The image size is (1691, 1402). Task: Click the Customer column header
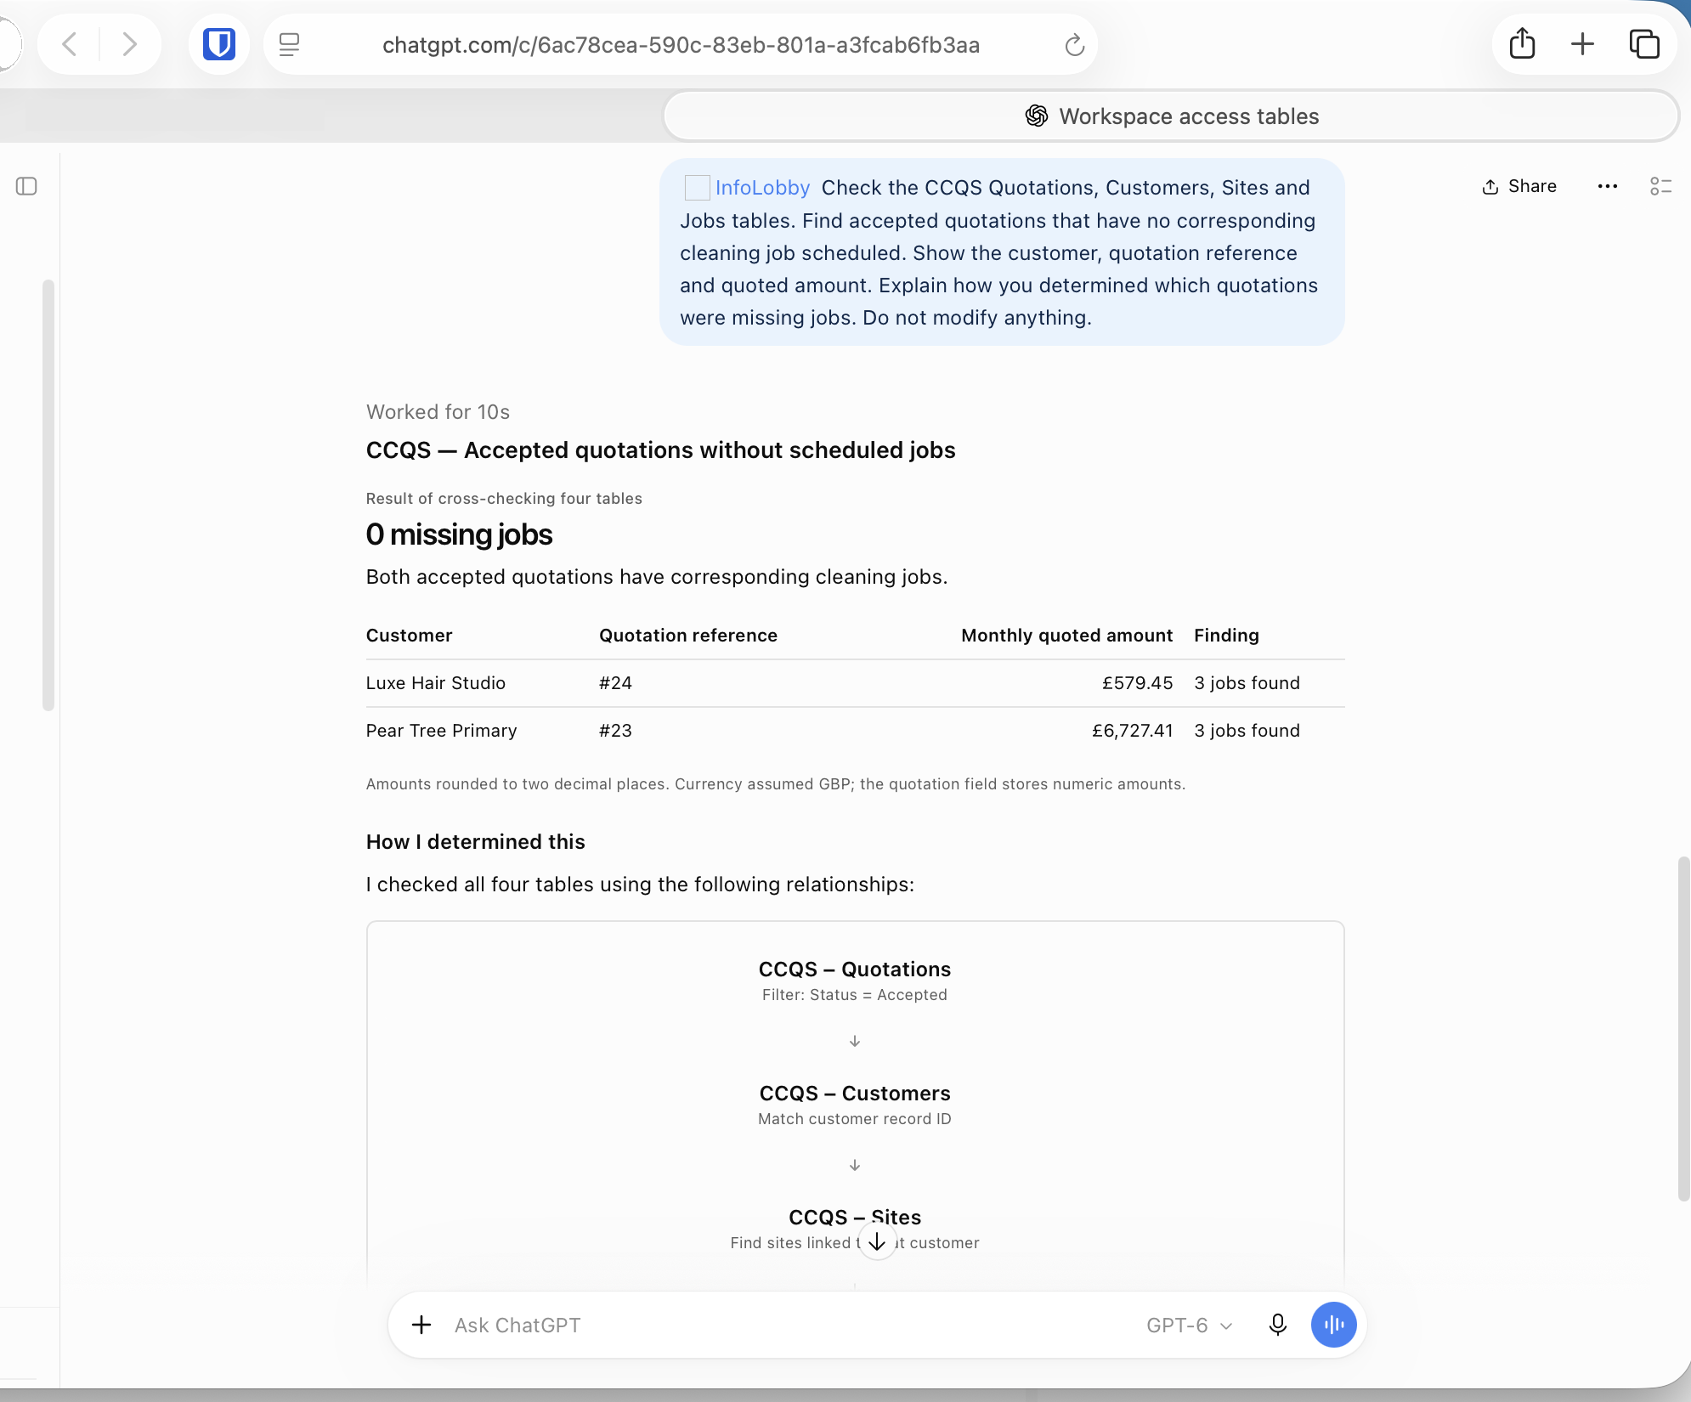(x=409, y=636)
